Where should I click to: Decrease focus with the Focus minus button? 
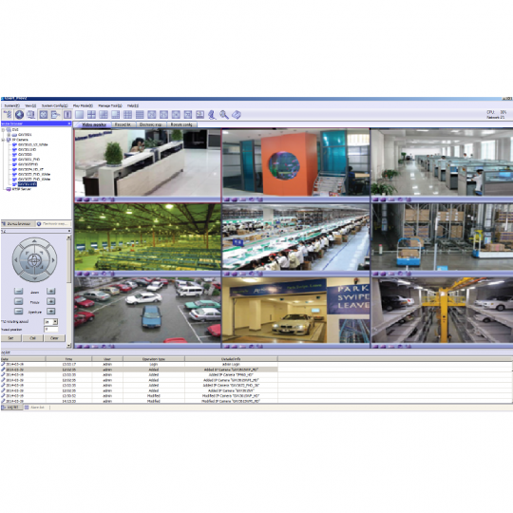[x=19, y=301]
